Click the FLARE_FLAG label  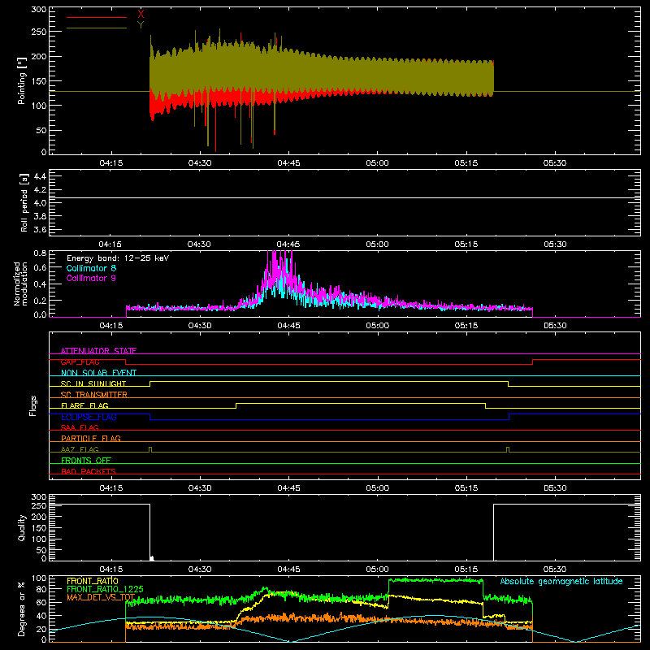pyautogui.click(x=84, y=405)
